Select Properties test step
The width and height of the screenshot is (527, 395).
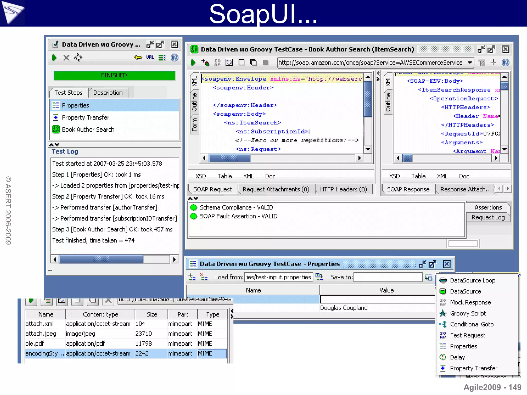point(115,105)
